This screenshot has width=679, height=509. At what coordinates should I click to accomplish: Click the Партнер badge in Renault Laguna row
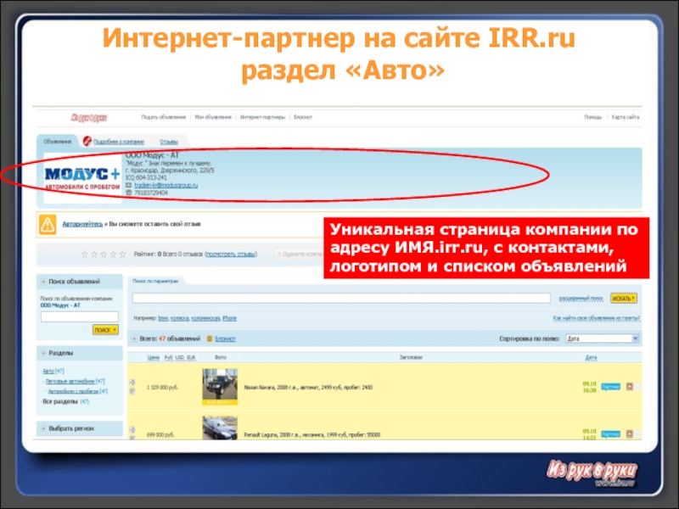[x=610, y=433]
